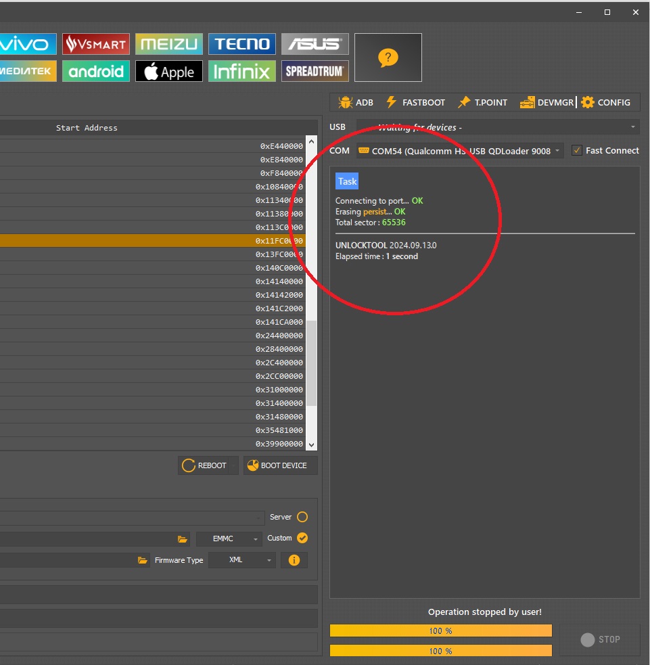Click the Vsmart brand logo
The height and width of the screenshot is (665, 650).
[96, 45]
